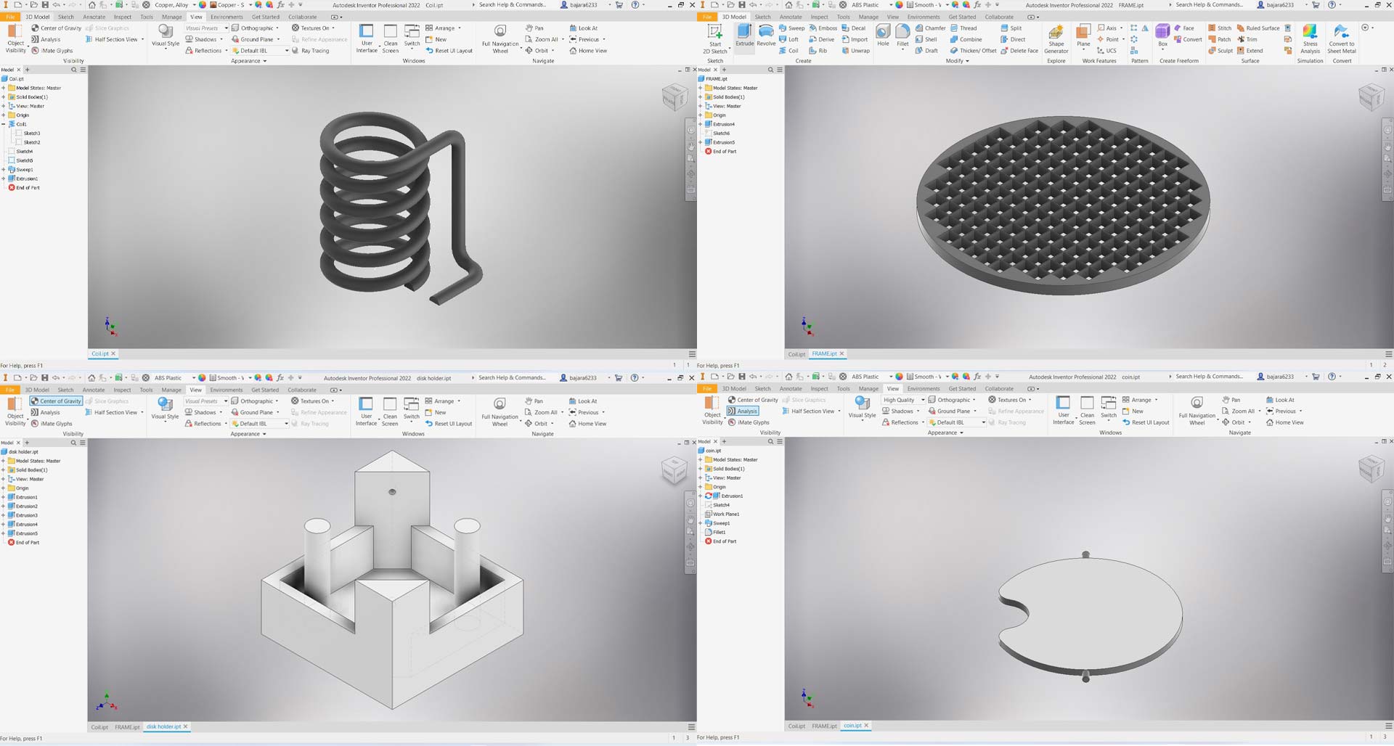
Task: Toggle Center of Gravity in Coil.ipt window
Action: pyautogui.click(x=56, y=28)
